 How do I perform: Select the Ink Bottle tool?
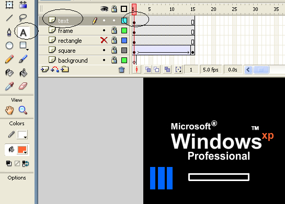click(9, 73)
